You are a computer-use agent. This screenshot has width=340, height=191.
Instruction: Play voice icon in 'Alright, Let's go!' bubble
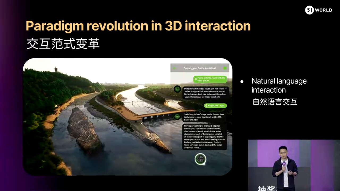click(x=206, y=106)
